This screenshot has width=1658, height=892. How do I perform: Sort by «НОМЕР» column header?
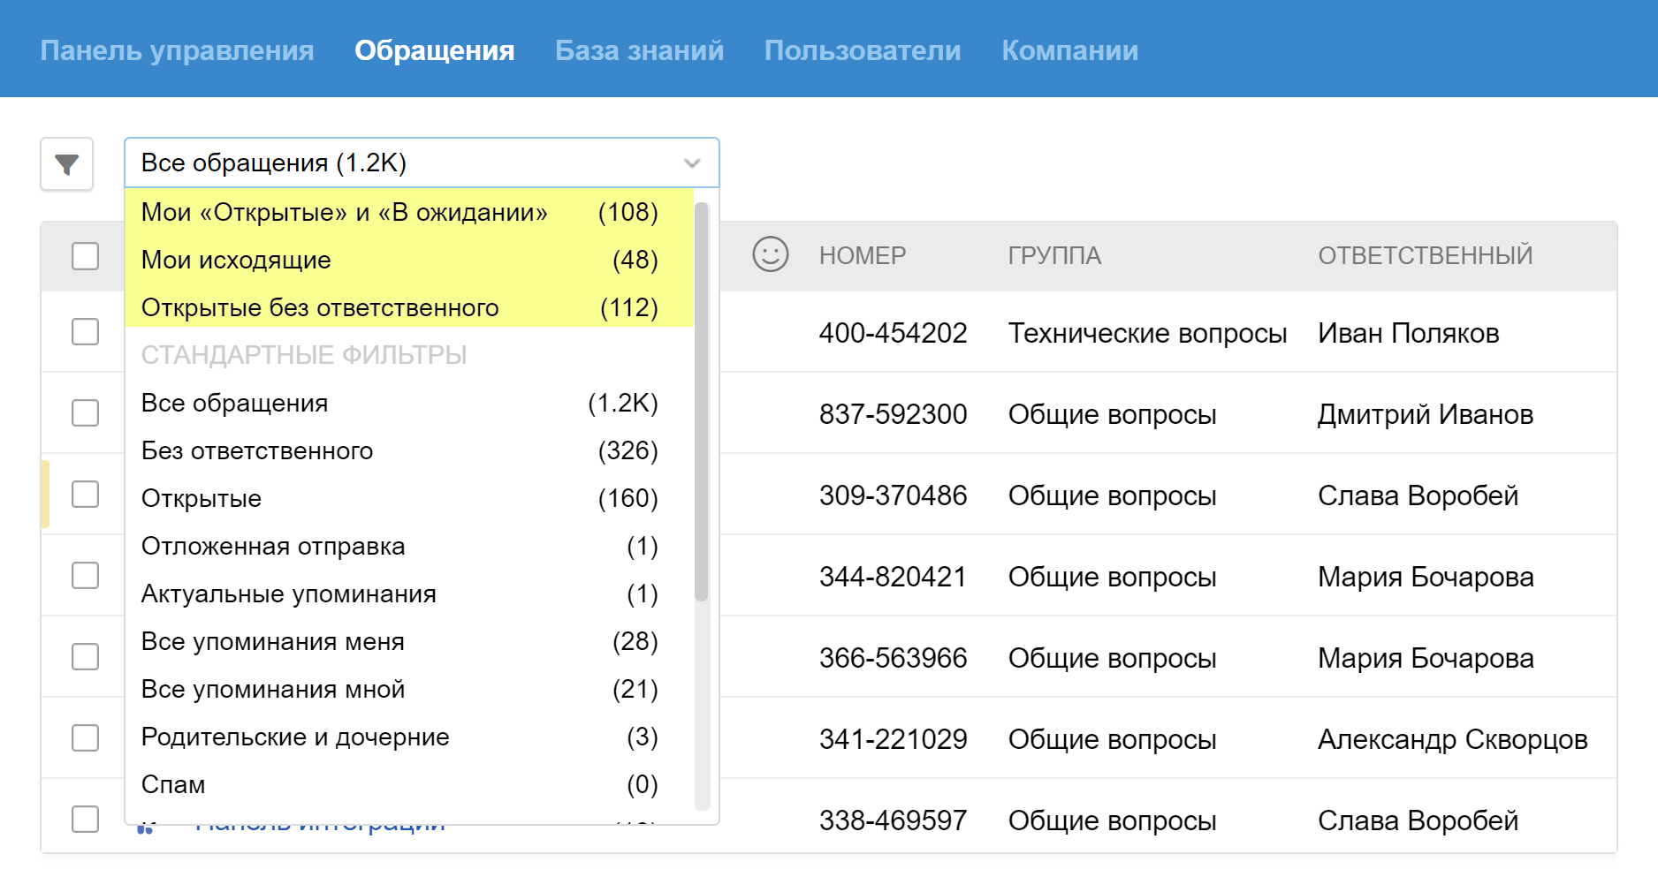click(x=863, y=256)
